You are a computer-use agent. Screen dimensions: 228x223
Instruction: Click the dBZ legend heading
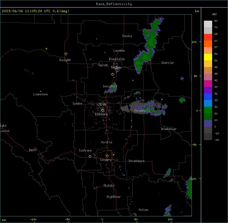coord(214,14)
